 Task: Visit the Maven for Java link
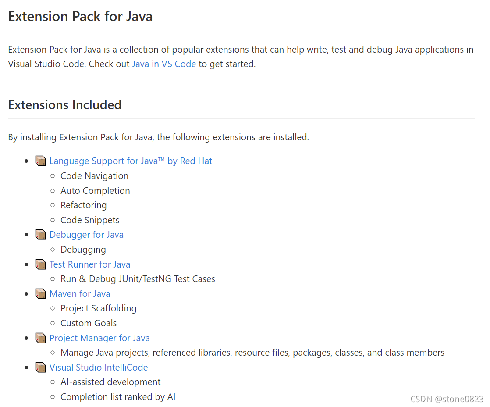pyautogui.click(x=80, y=294)
